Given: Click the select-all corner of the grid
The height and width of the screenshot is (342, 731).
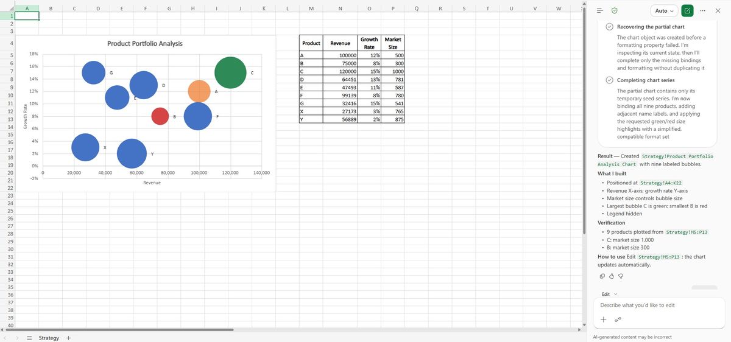Looking at the screenshot, I should [x=7, y=8].
